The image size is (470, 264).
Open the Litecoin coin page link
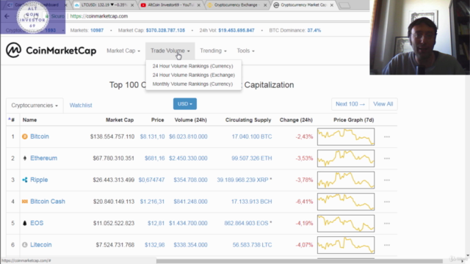(x=41, y=244)
